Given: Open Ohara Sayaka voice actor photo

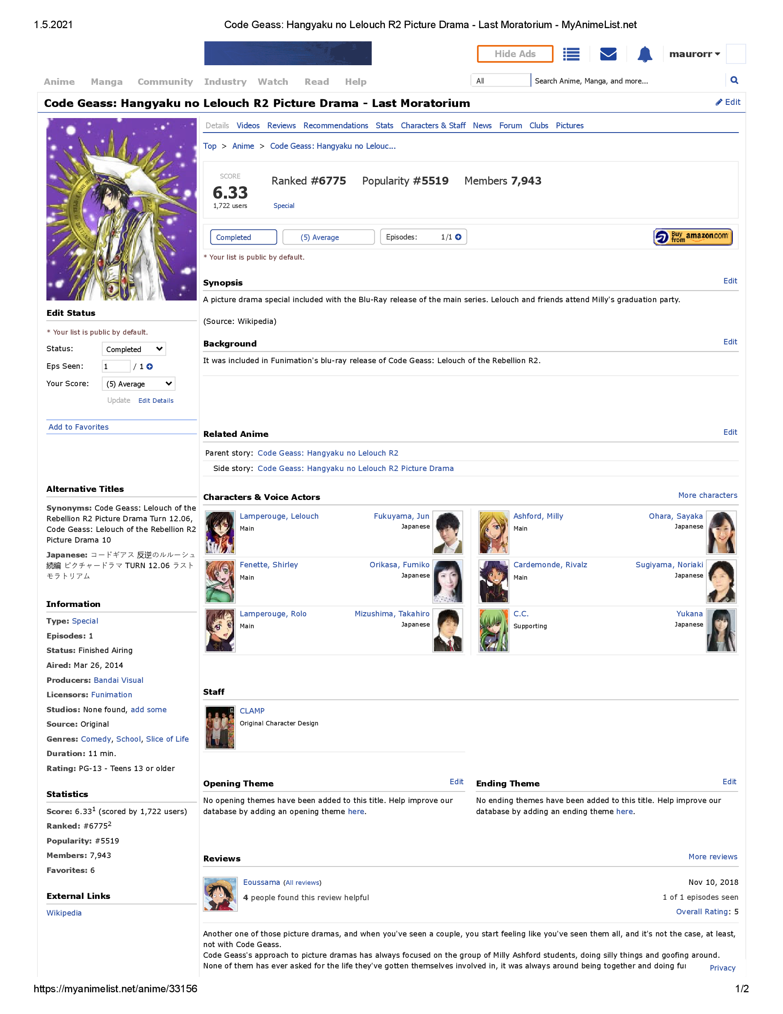Looking at the screenshot, I should click(x=721, y=532).
